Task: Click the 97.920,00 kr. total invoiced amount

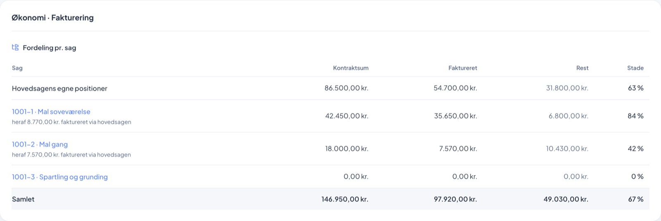Action: tap(455, 199)
